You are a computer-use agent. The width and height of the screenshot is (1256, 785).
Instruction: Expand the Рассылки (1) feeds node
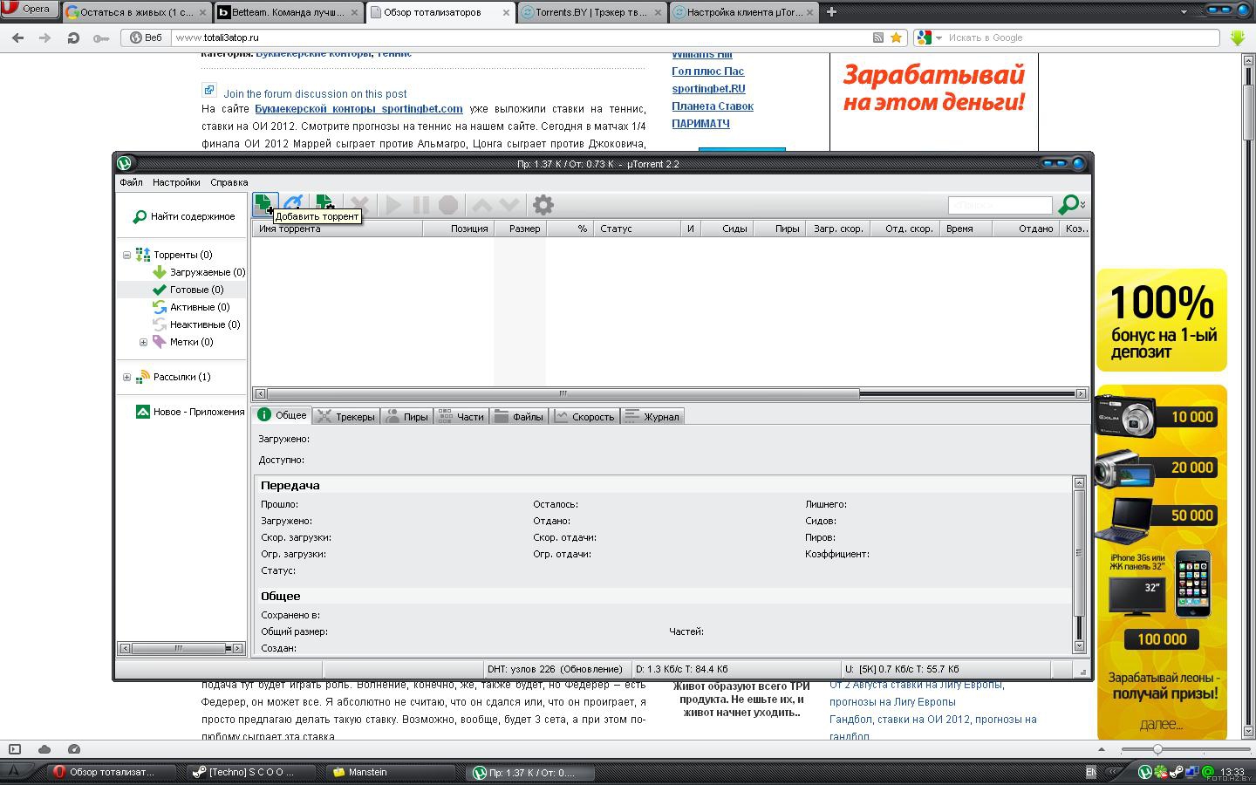(126, 377)
